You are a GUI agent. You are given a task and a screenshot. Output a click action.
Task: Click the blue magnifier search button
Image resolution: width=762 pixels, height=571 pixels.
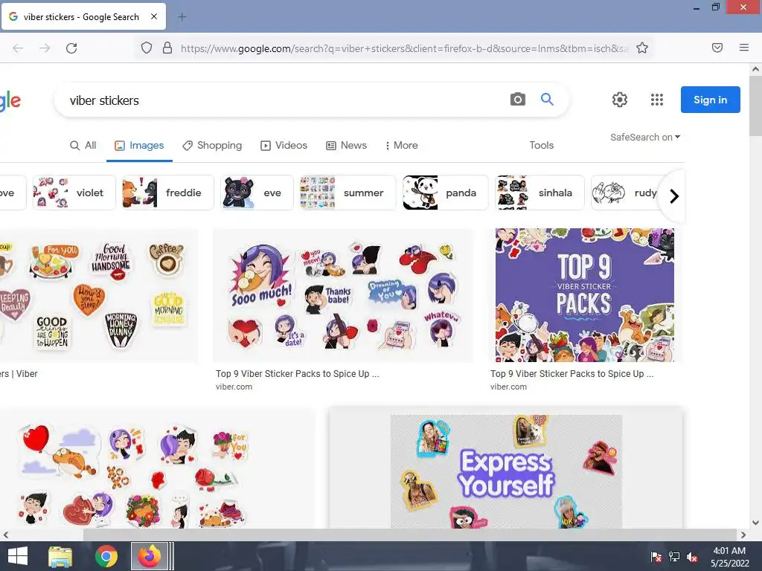point(547,100)
